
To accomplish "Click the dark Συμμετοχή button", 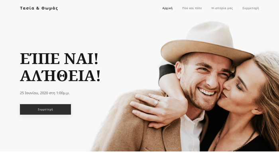I will coord(45,109).
